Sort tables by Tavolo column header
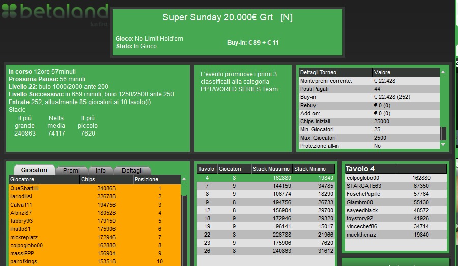This screenshot has height=266, width=458. pyautogui.click(x=207, y=169)
